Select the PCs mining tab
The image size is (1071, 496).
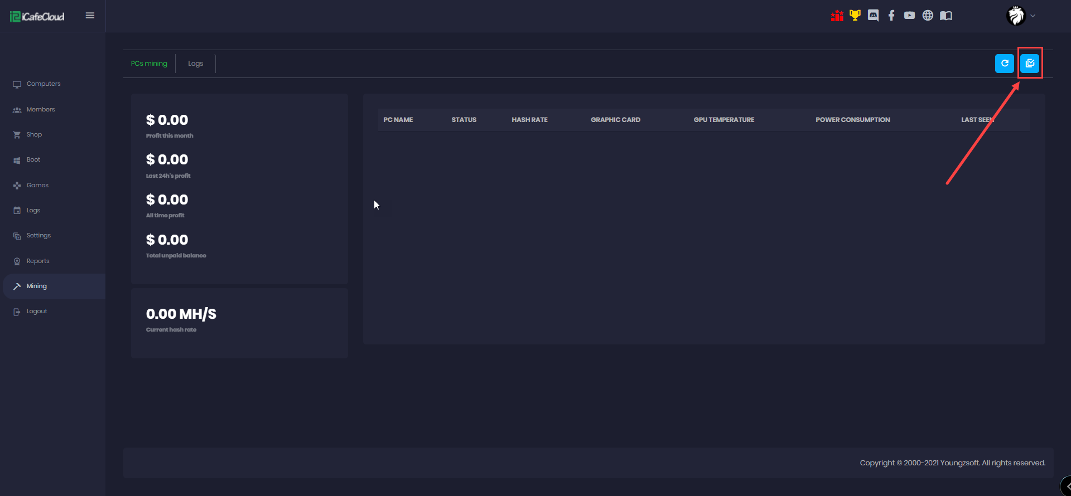[x=149, y=64]
